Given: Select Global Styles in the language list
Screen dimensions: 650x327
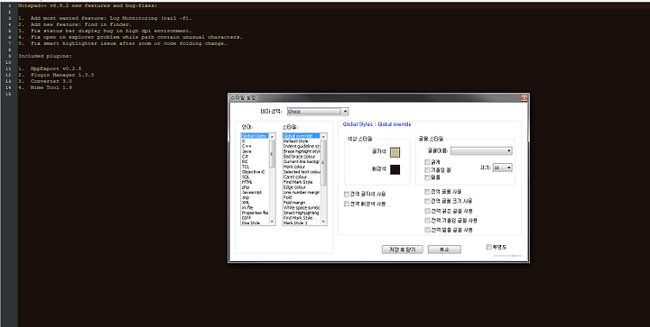Looking at the screenshot, I should coord(255,136).
